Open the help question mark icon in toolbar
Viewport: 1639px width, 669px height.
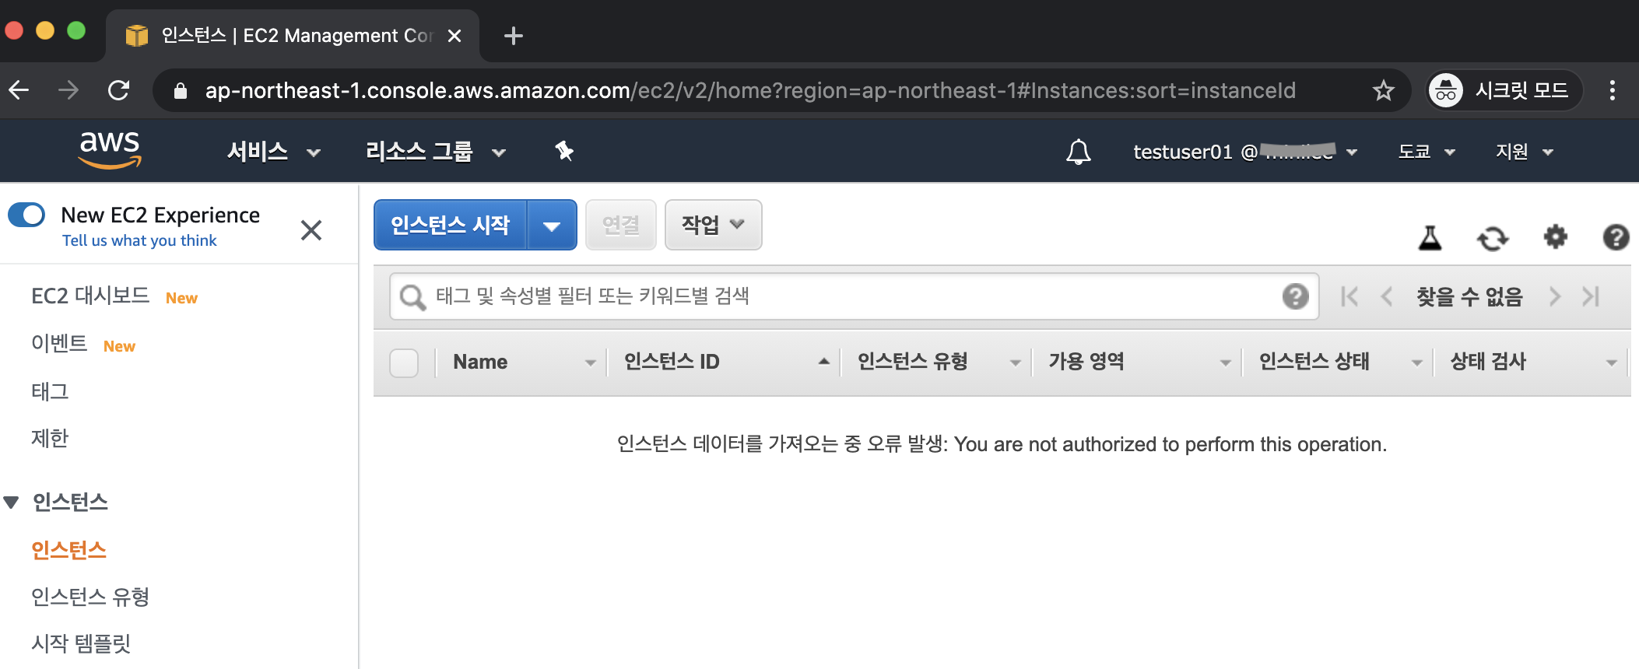pos(1616,236)
